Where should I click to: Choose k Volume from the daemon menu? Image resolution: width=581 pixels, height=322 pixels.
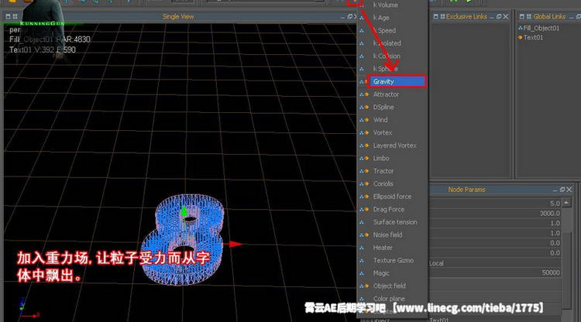tap(385, 5)
